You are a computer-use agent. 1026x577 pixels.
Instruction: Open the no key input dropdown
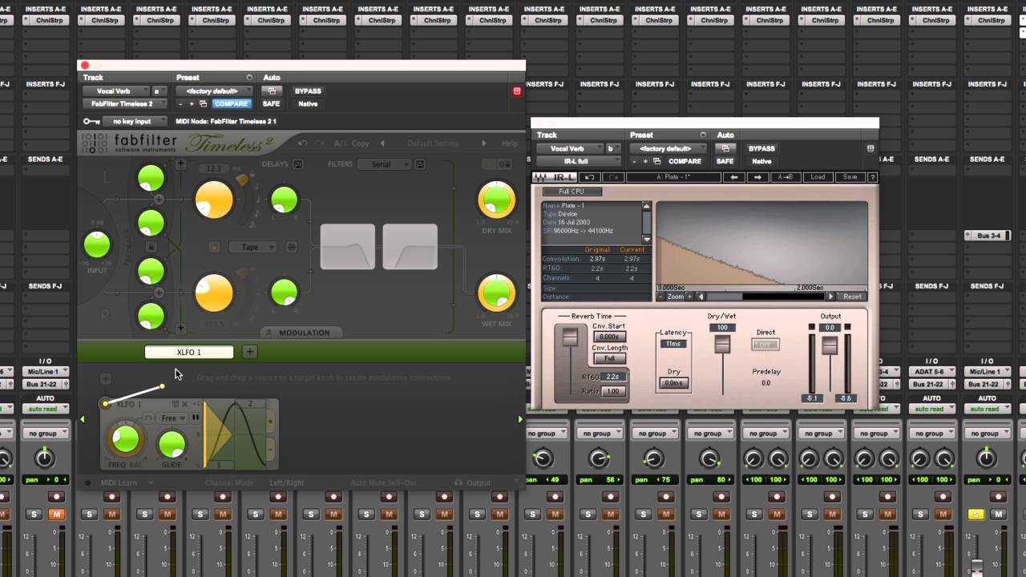(x=135, y=122)
